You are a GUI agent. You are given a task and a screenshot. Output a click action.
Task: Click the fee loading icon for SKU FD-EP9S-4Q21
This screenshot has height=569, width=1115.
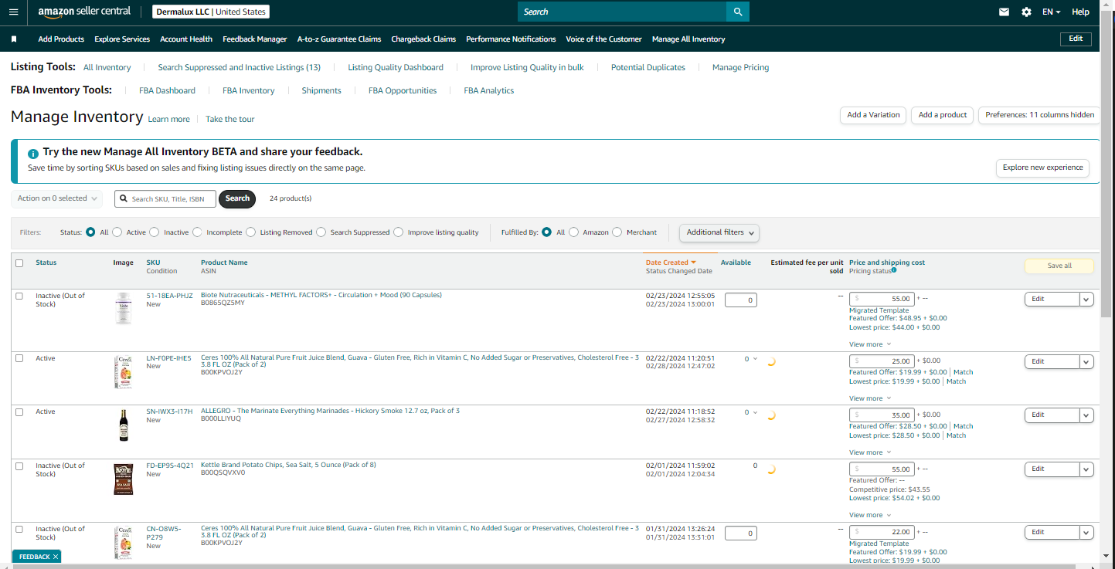(770, 469)
